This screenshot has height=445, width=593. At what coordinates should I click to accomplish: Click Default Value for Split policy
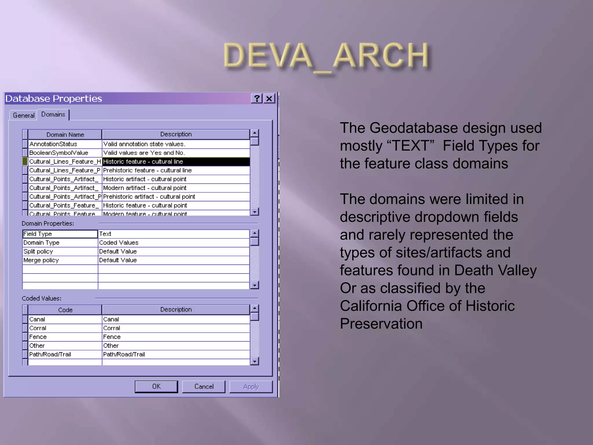tap(174, 251)
